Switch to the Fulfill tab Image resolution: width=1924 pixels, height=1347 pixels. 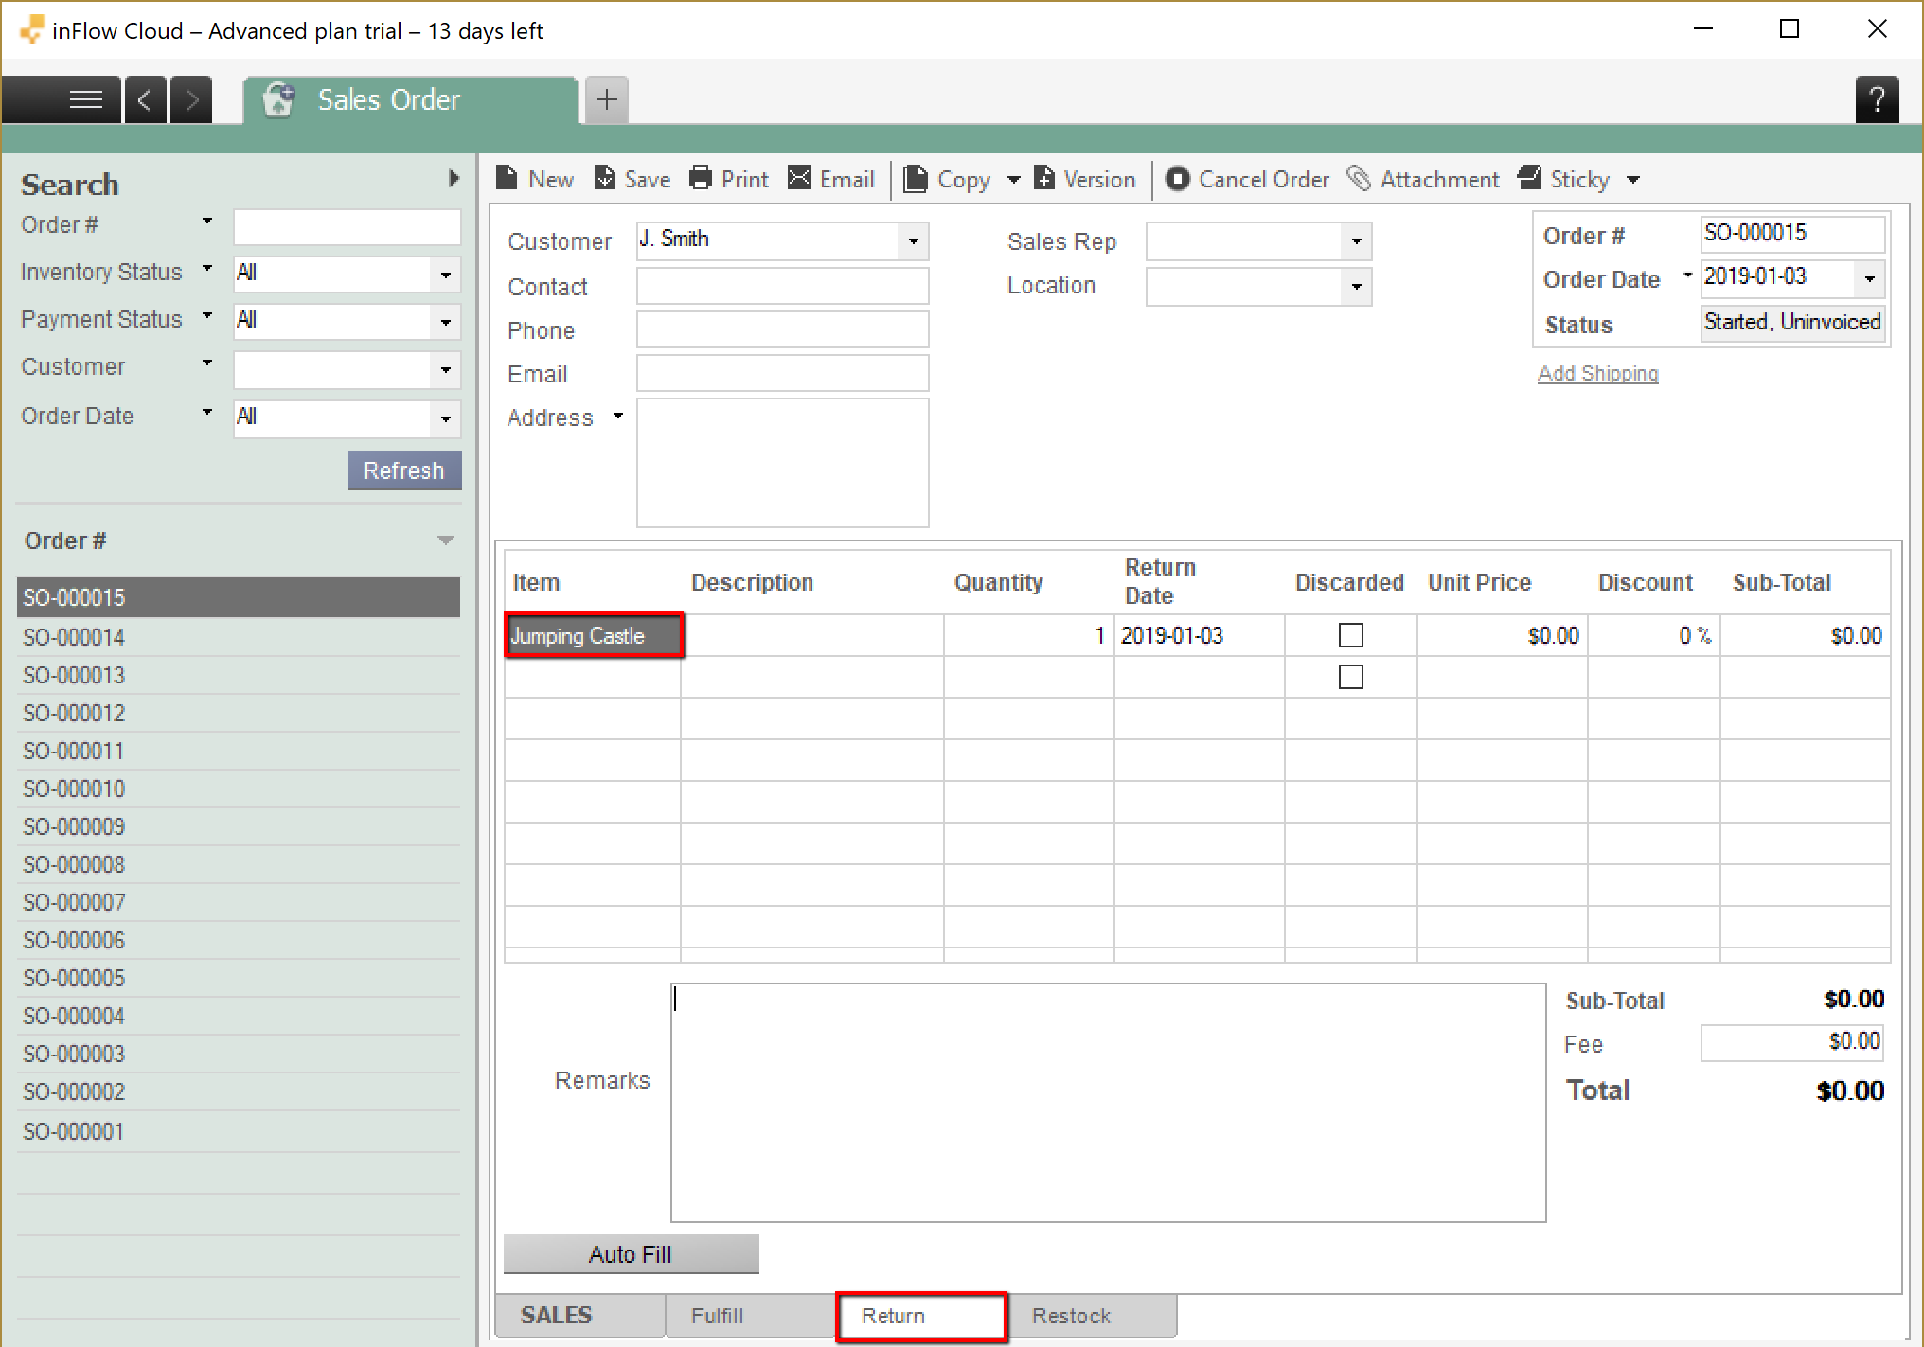tap(750, 1316)
